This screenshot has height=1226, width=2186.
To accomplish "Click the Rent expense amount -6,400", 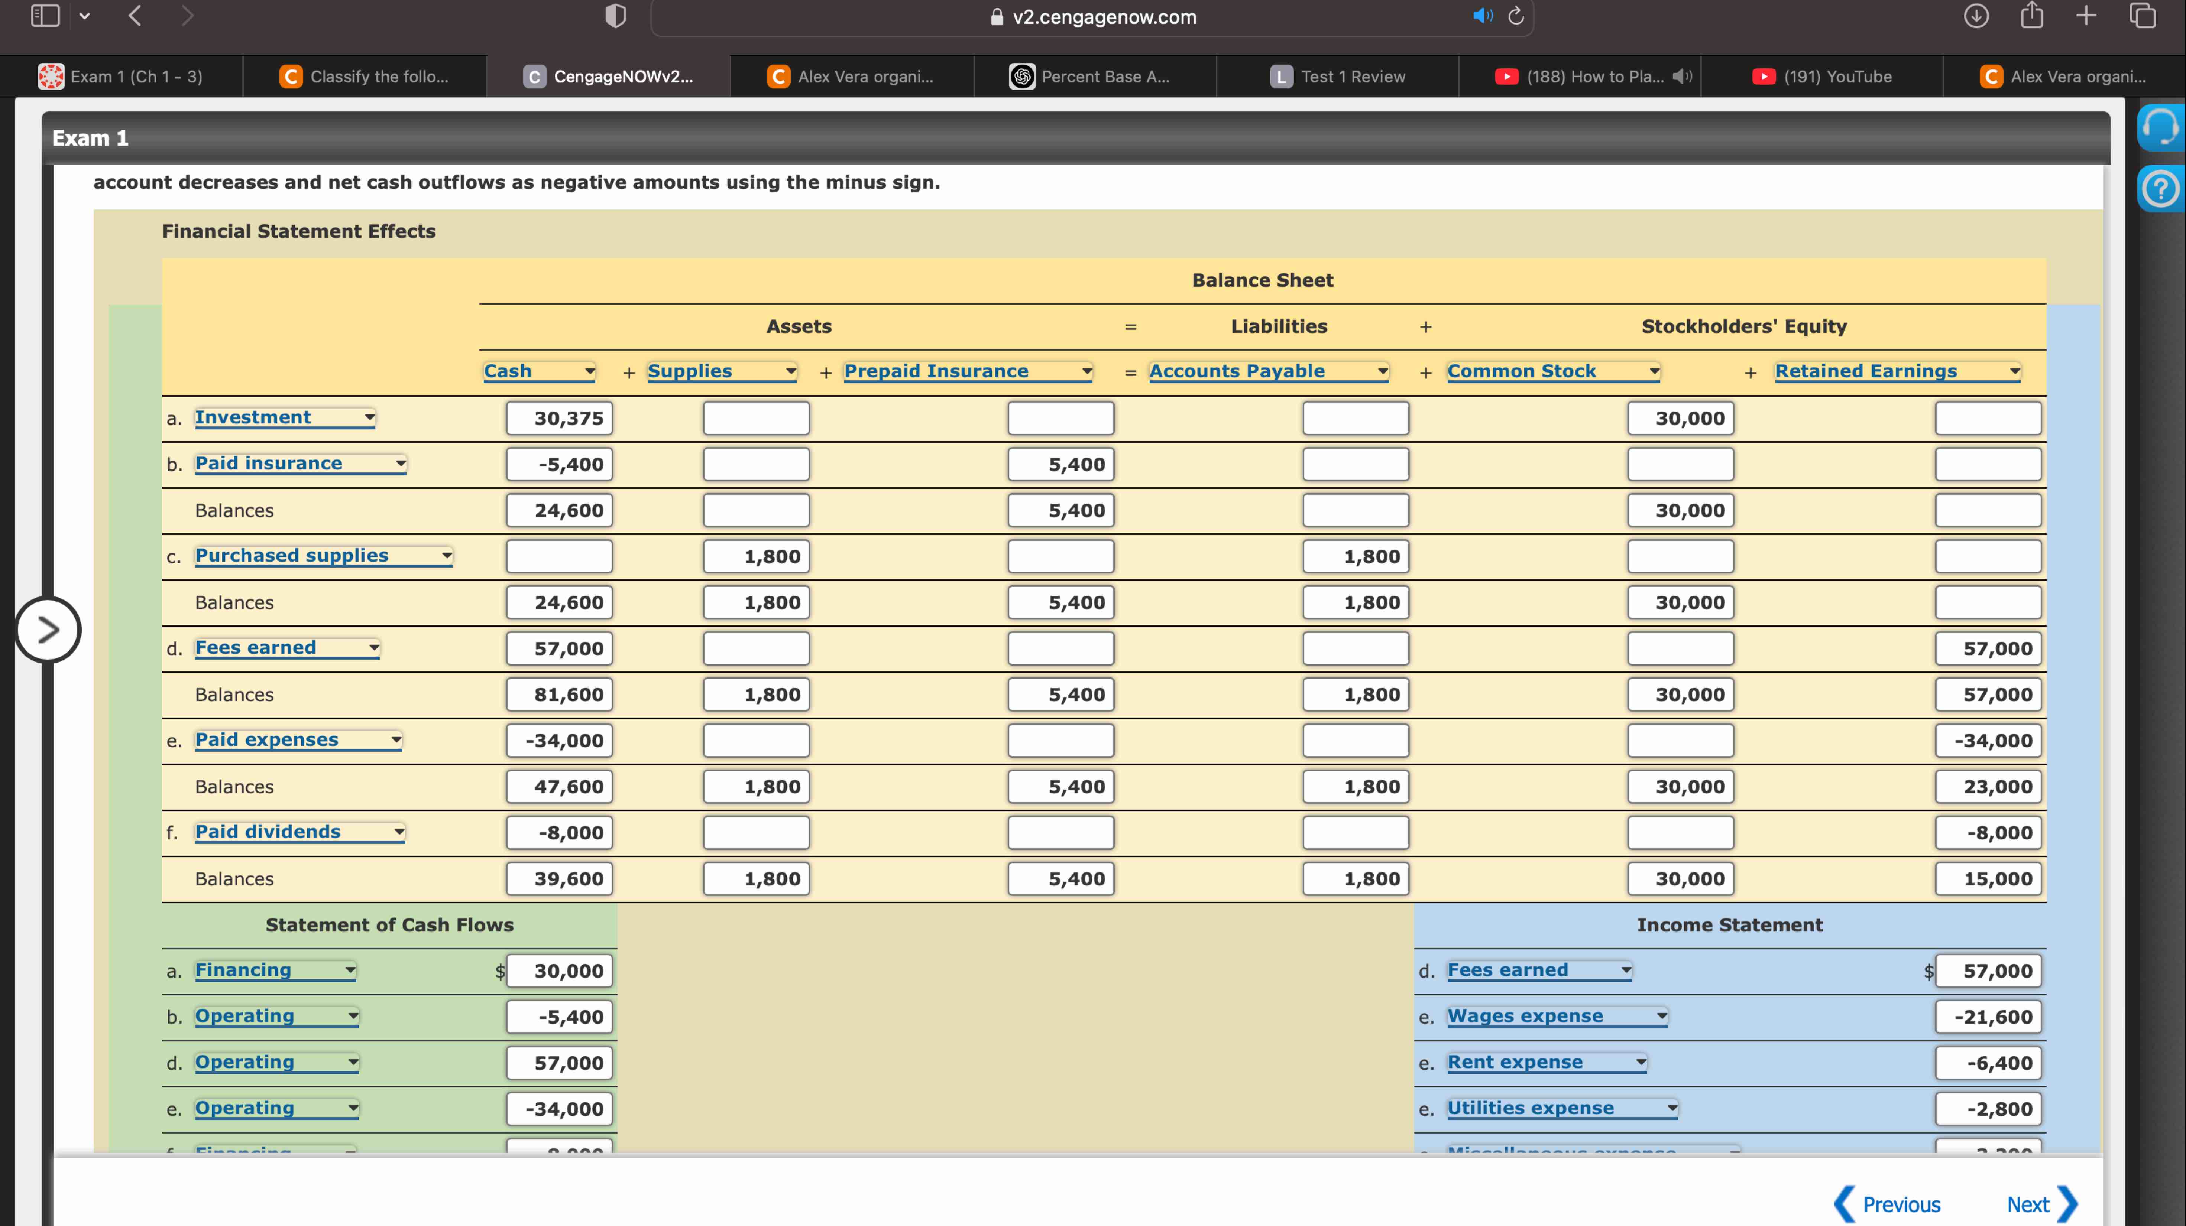I will pos(1988,1063).
